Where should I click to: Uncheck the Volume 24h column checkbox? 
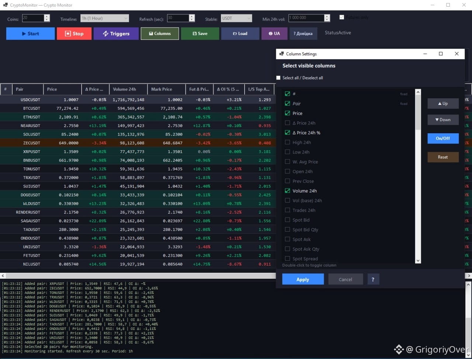(x=288, y=191)
